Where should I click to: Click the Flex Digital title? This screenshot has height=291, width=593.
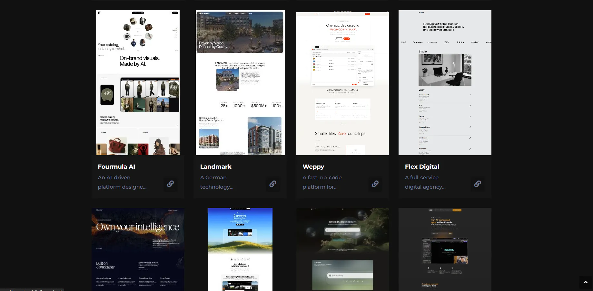(x=422, y=166)
